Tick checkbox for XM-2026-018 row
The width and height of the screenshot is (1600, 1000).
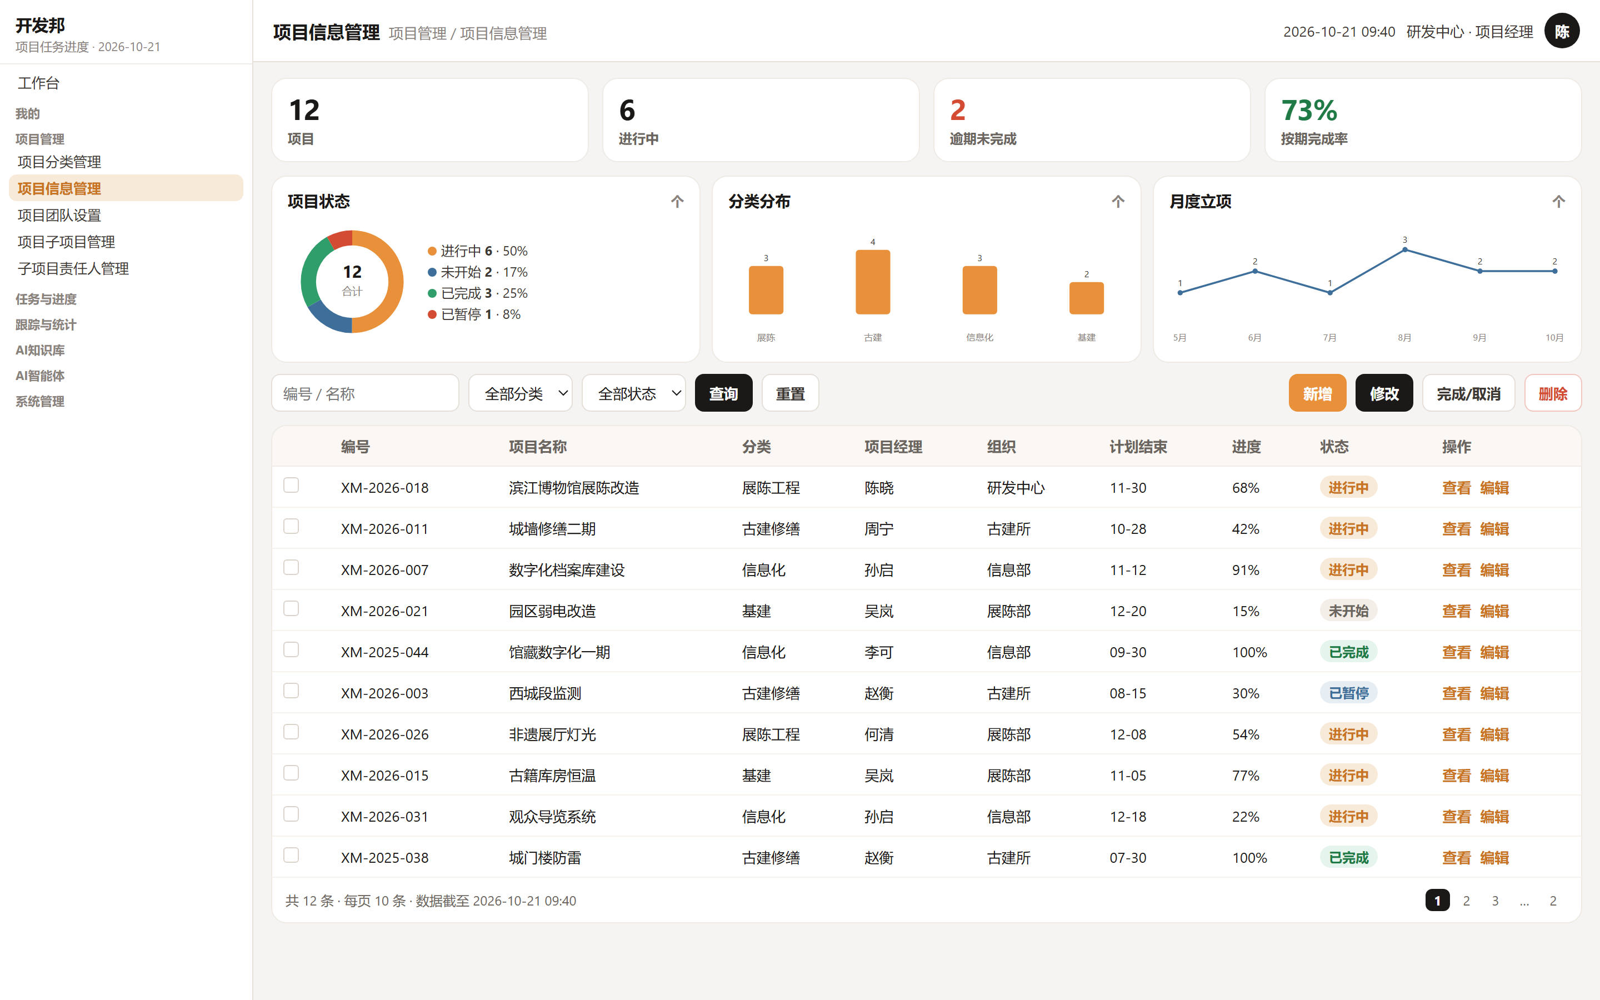(x=291, y=485)
